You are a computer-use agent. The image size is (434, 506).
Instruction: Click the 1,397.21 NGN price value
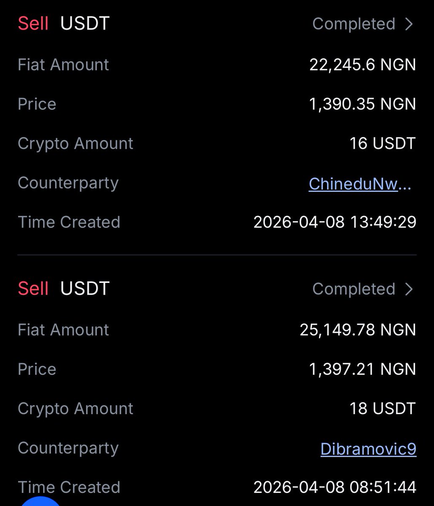[x=362, y=369]
